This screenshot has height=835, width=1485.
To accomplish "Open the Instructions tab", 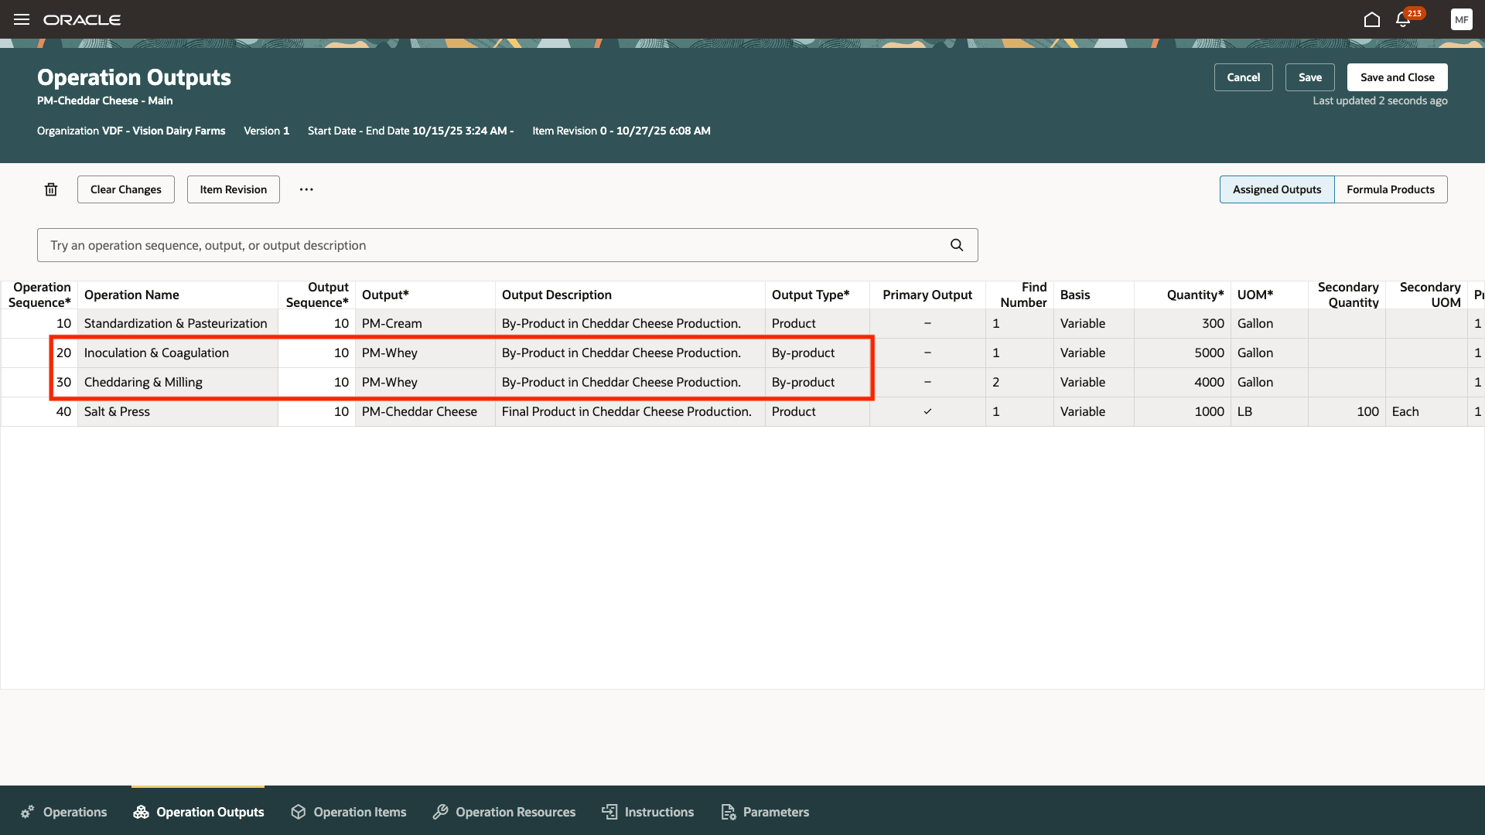I will click(x=648, y=812).
